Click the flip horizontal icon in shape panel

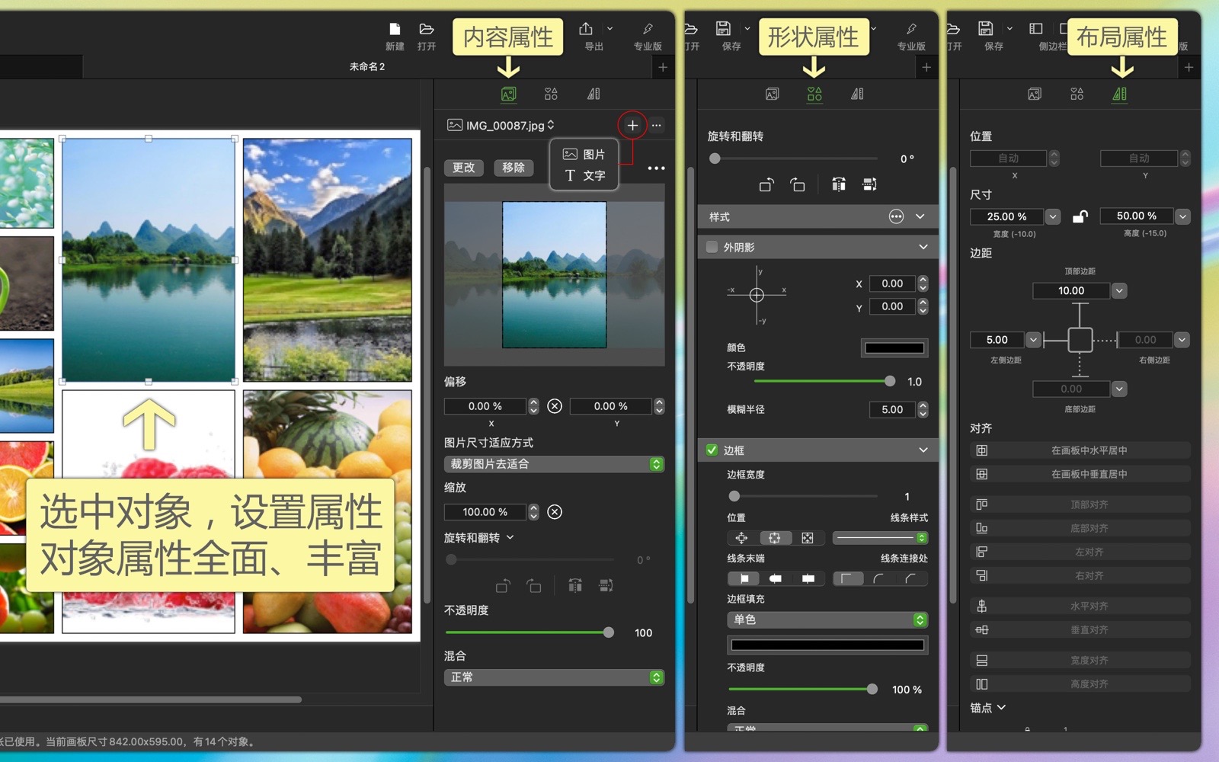(838, 184)
